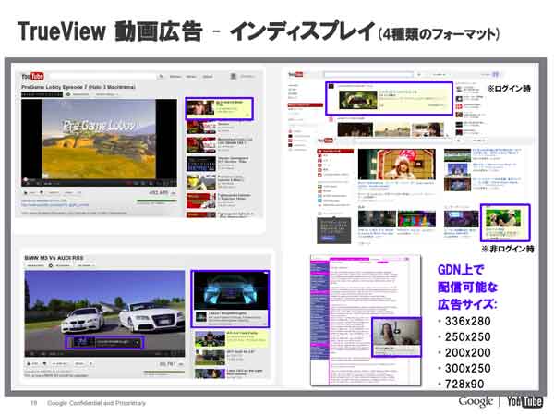554x416 pixels.
Task: Click the BMW M3 Vs AUDI RS5 video player
Action: point(104,313)
